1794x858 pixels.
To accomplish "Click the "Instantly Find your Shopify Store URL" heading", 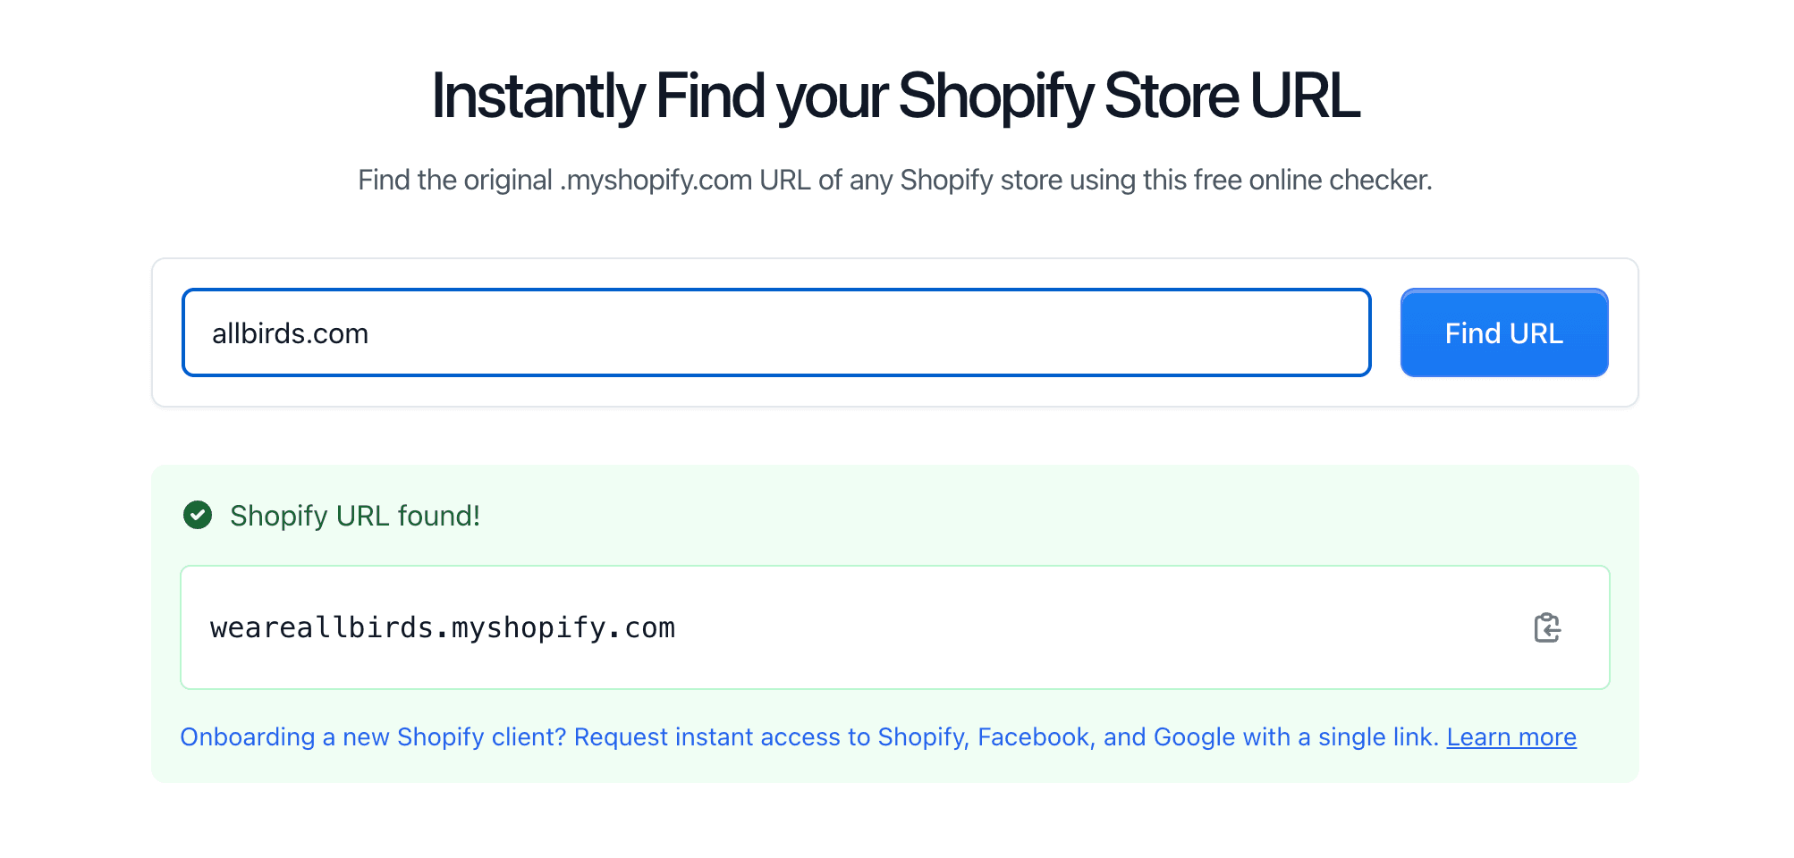I will click(x=895, y=96).
